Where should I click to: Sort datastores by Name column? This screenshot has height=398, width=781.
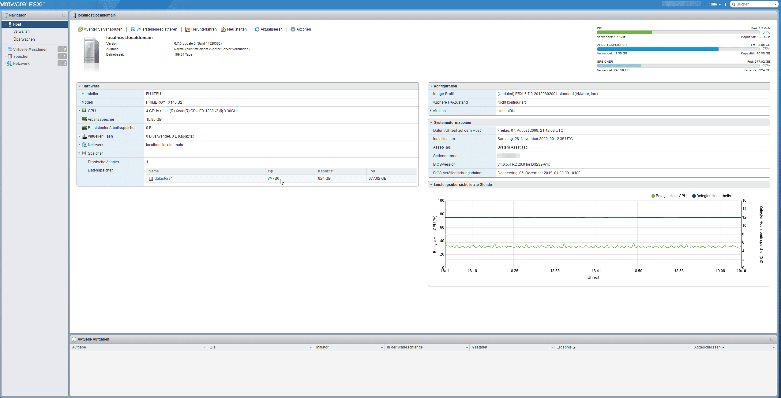(205, 171)
